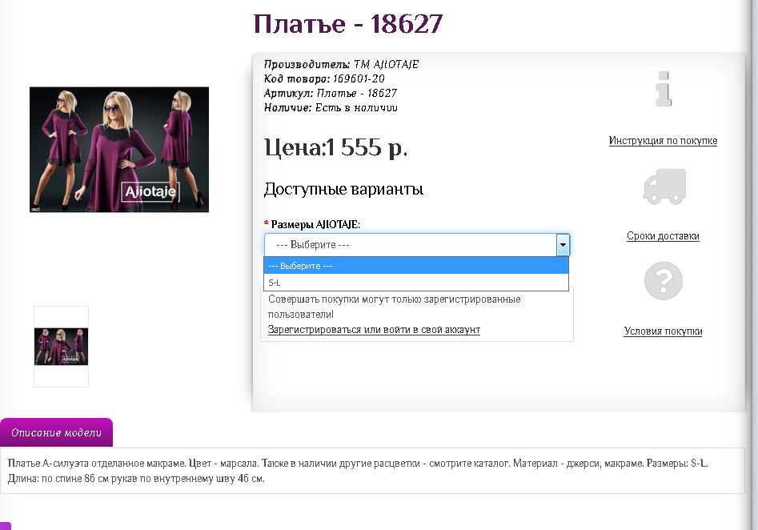Click the Наличие: Есть в наличии line
This screenshot has width=758, height=530.
[331, 108]
